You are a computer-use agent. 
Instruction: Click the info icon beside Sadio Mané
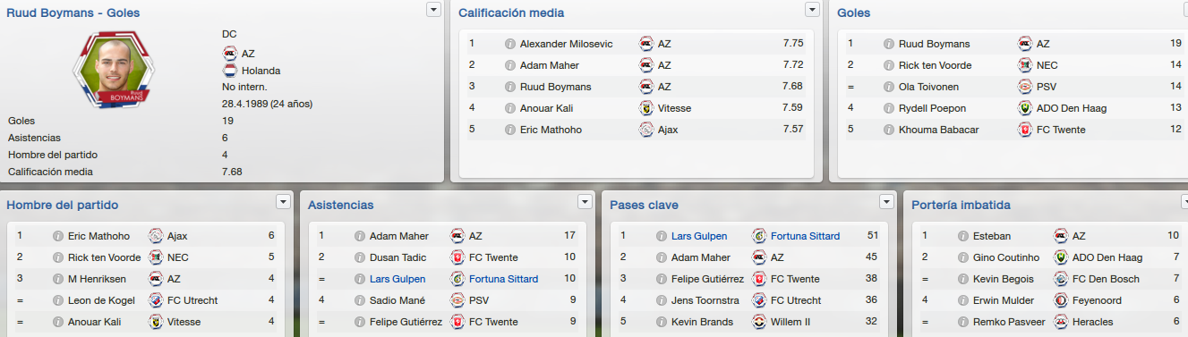(359, 300)
